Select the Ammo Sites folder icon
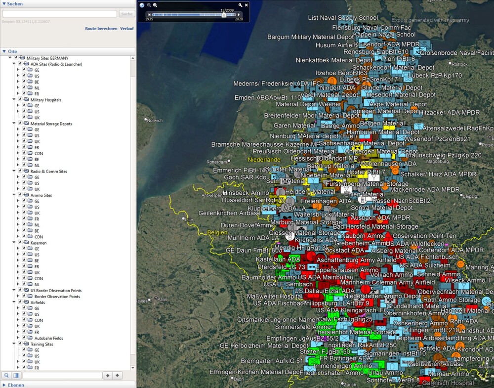This screenshot has width=494, height=388. point(26,195)
